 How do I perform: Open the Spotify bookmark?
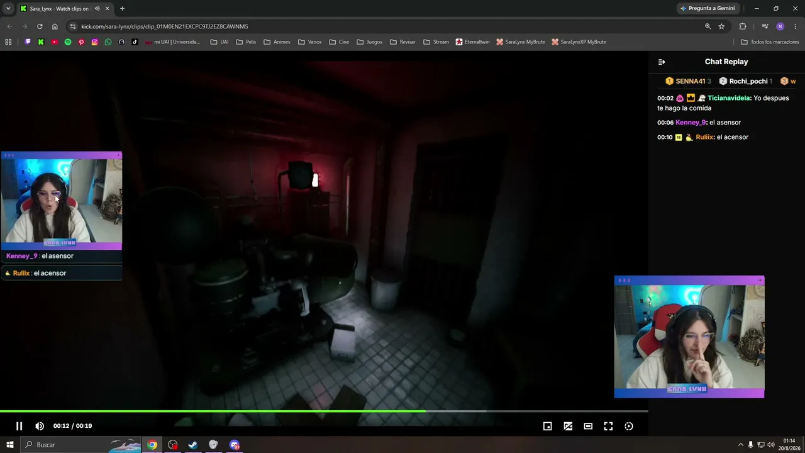[68, 42]
